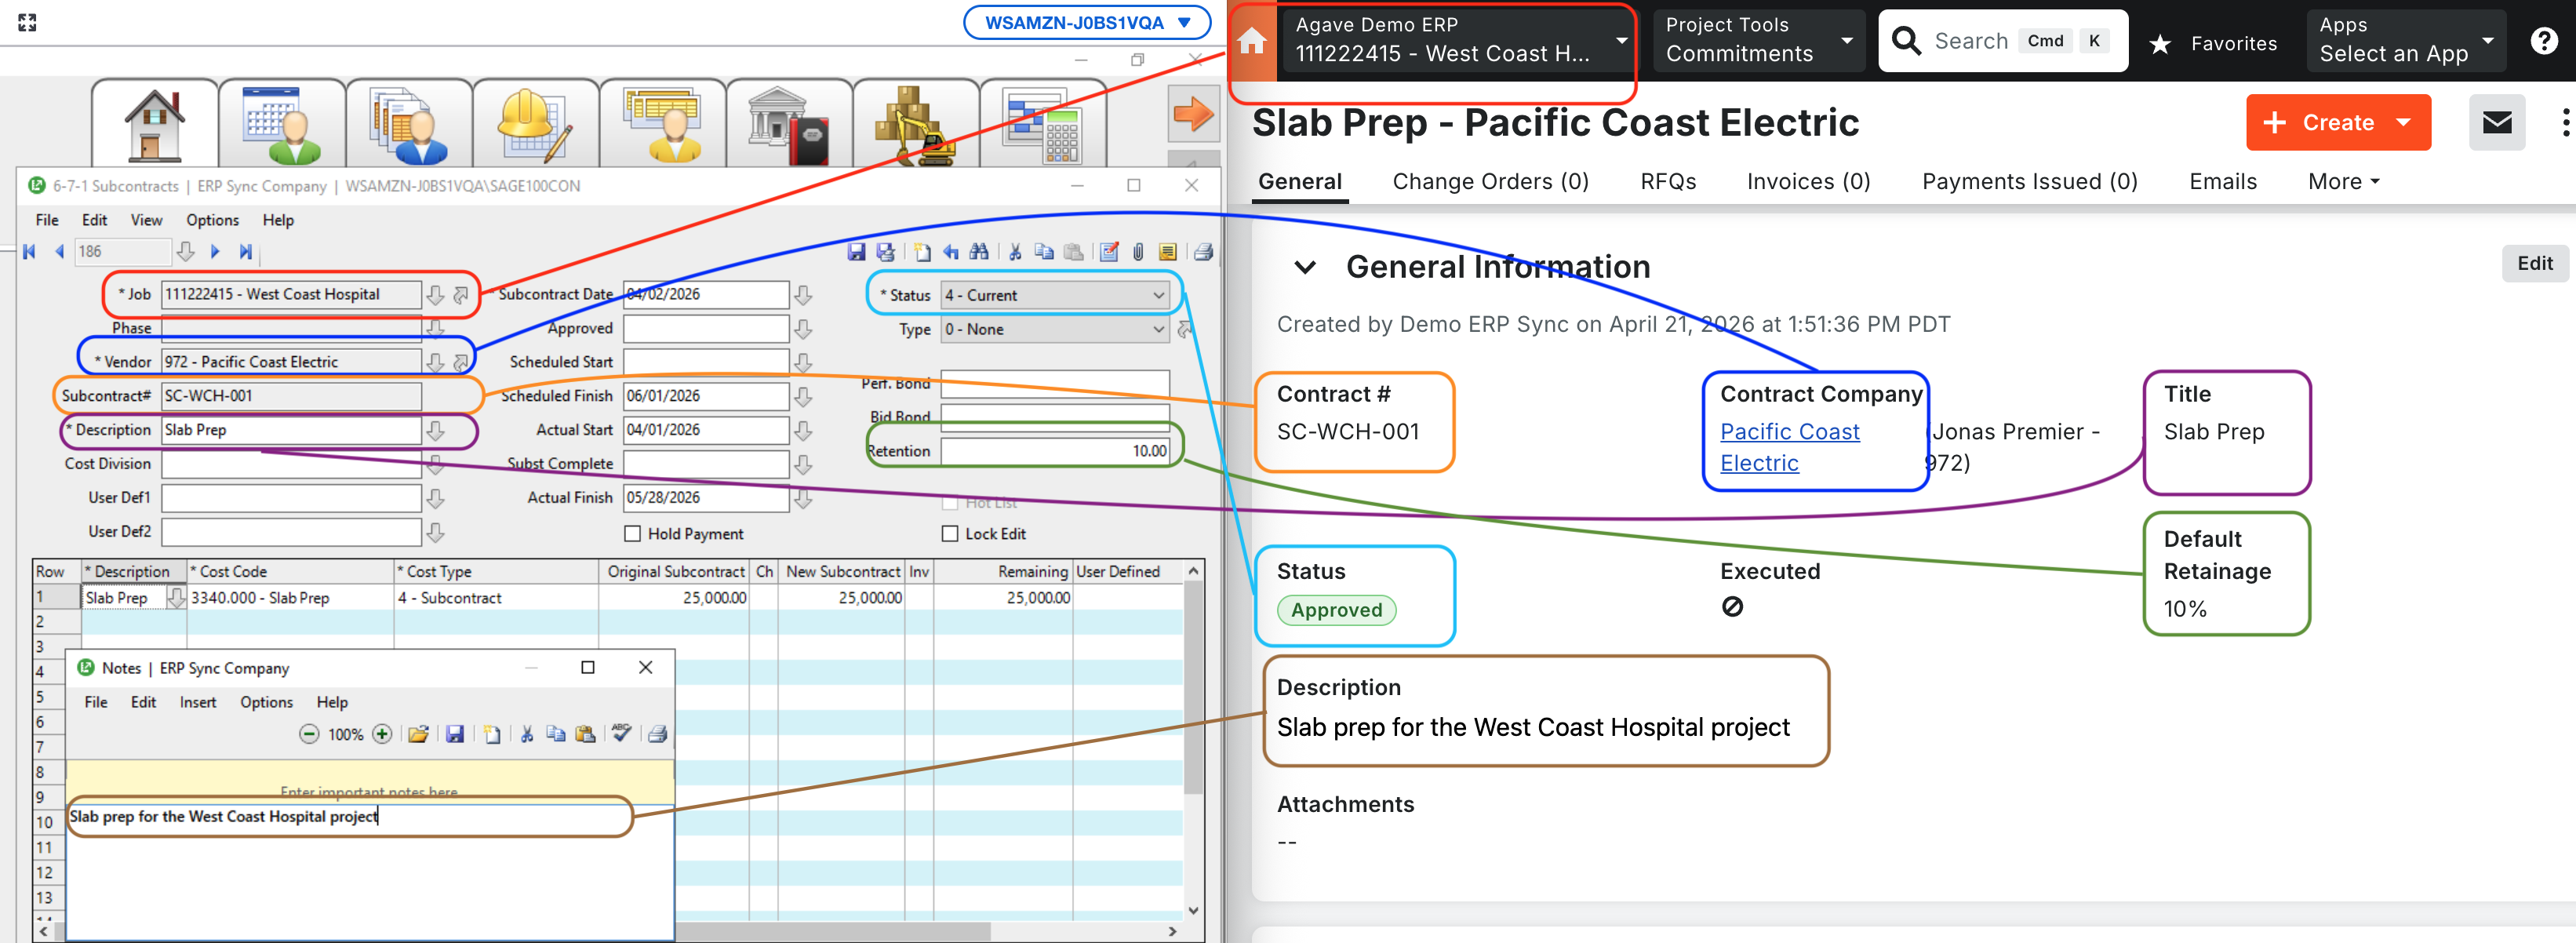
Task: Save the note with floppy disk icon in Notes
Action: pos(455,734)
